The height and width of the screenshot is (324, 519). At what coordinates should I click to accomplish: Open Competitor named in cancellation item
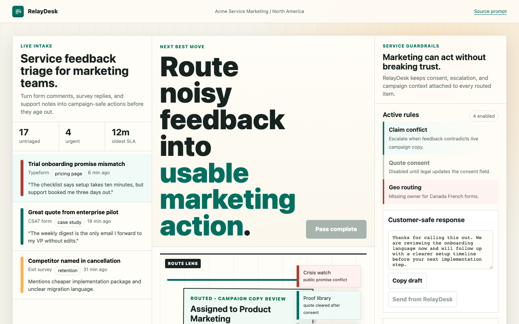[82, 275]
